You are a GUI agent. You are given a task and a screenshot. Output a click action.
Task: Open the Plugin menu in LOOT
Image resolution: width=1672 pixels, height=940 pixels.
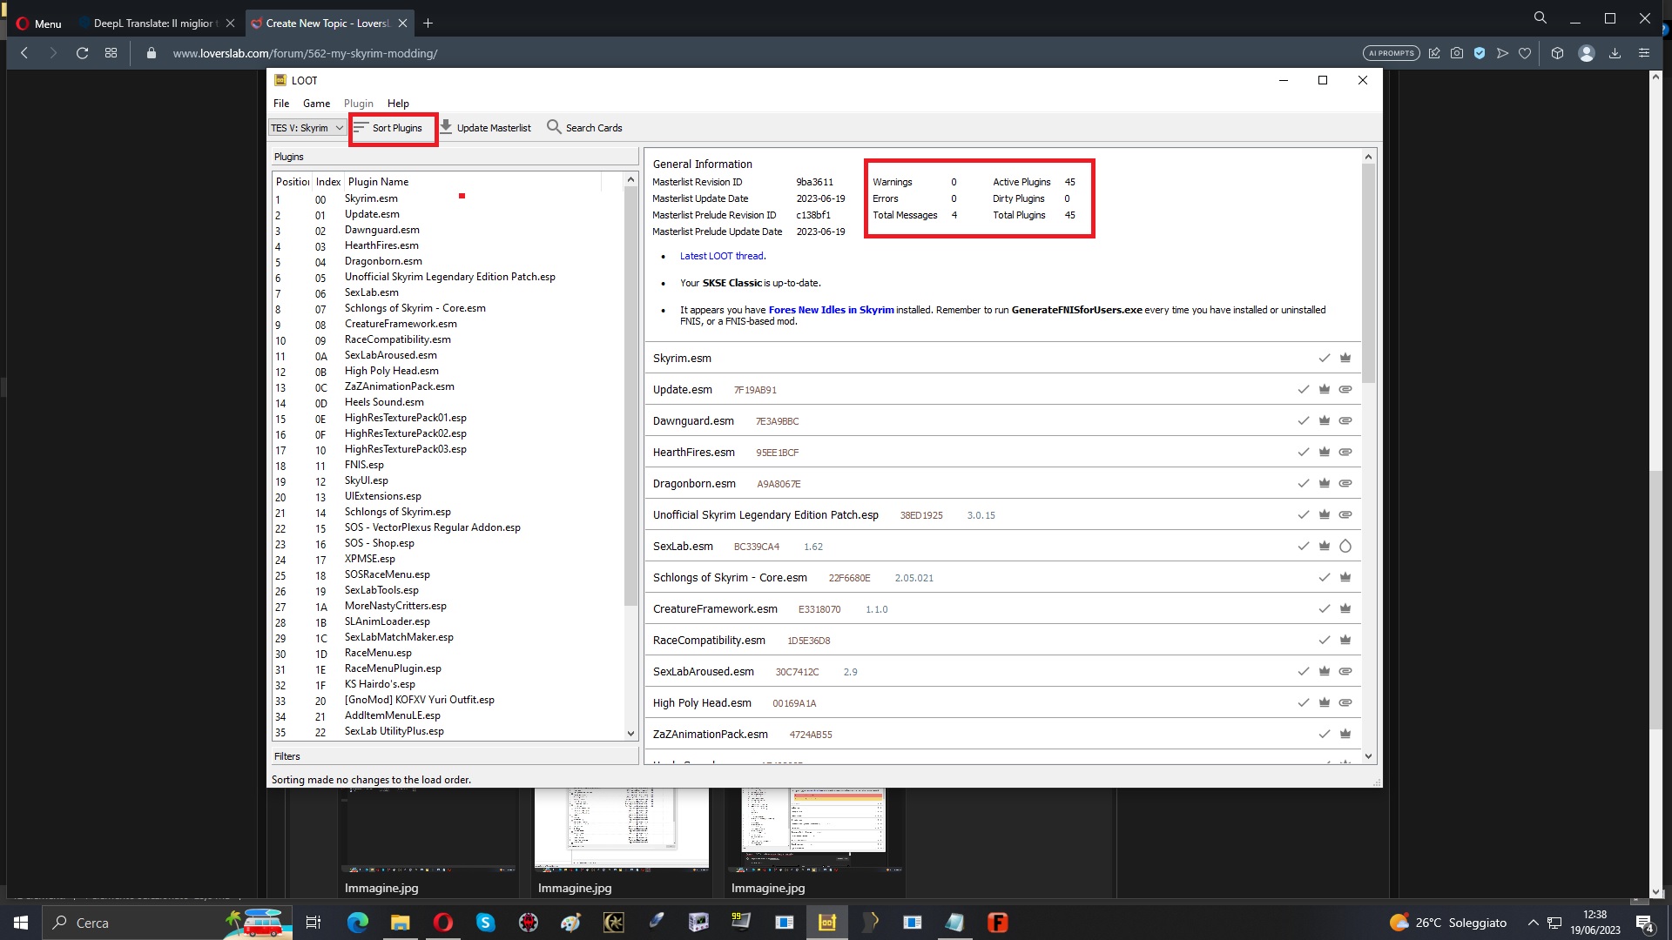point(359,104)
